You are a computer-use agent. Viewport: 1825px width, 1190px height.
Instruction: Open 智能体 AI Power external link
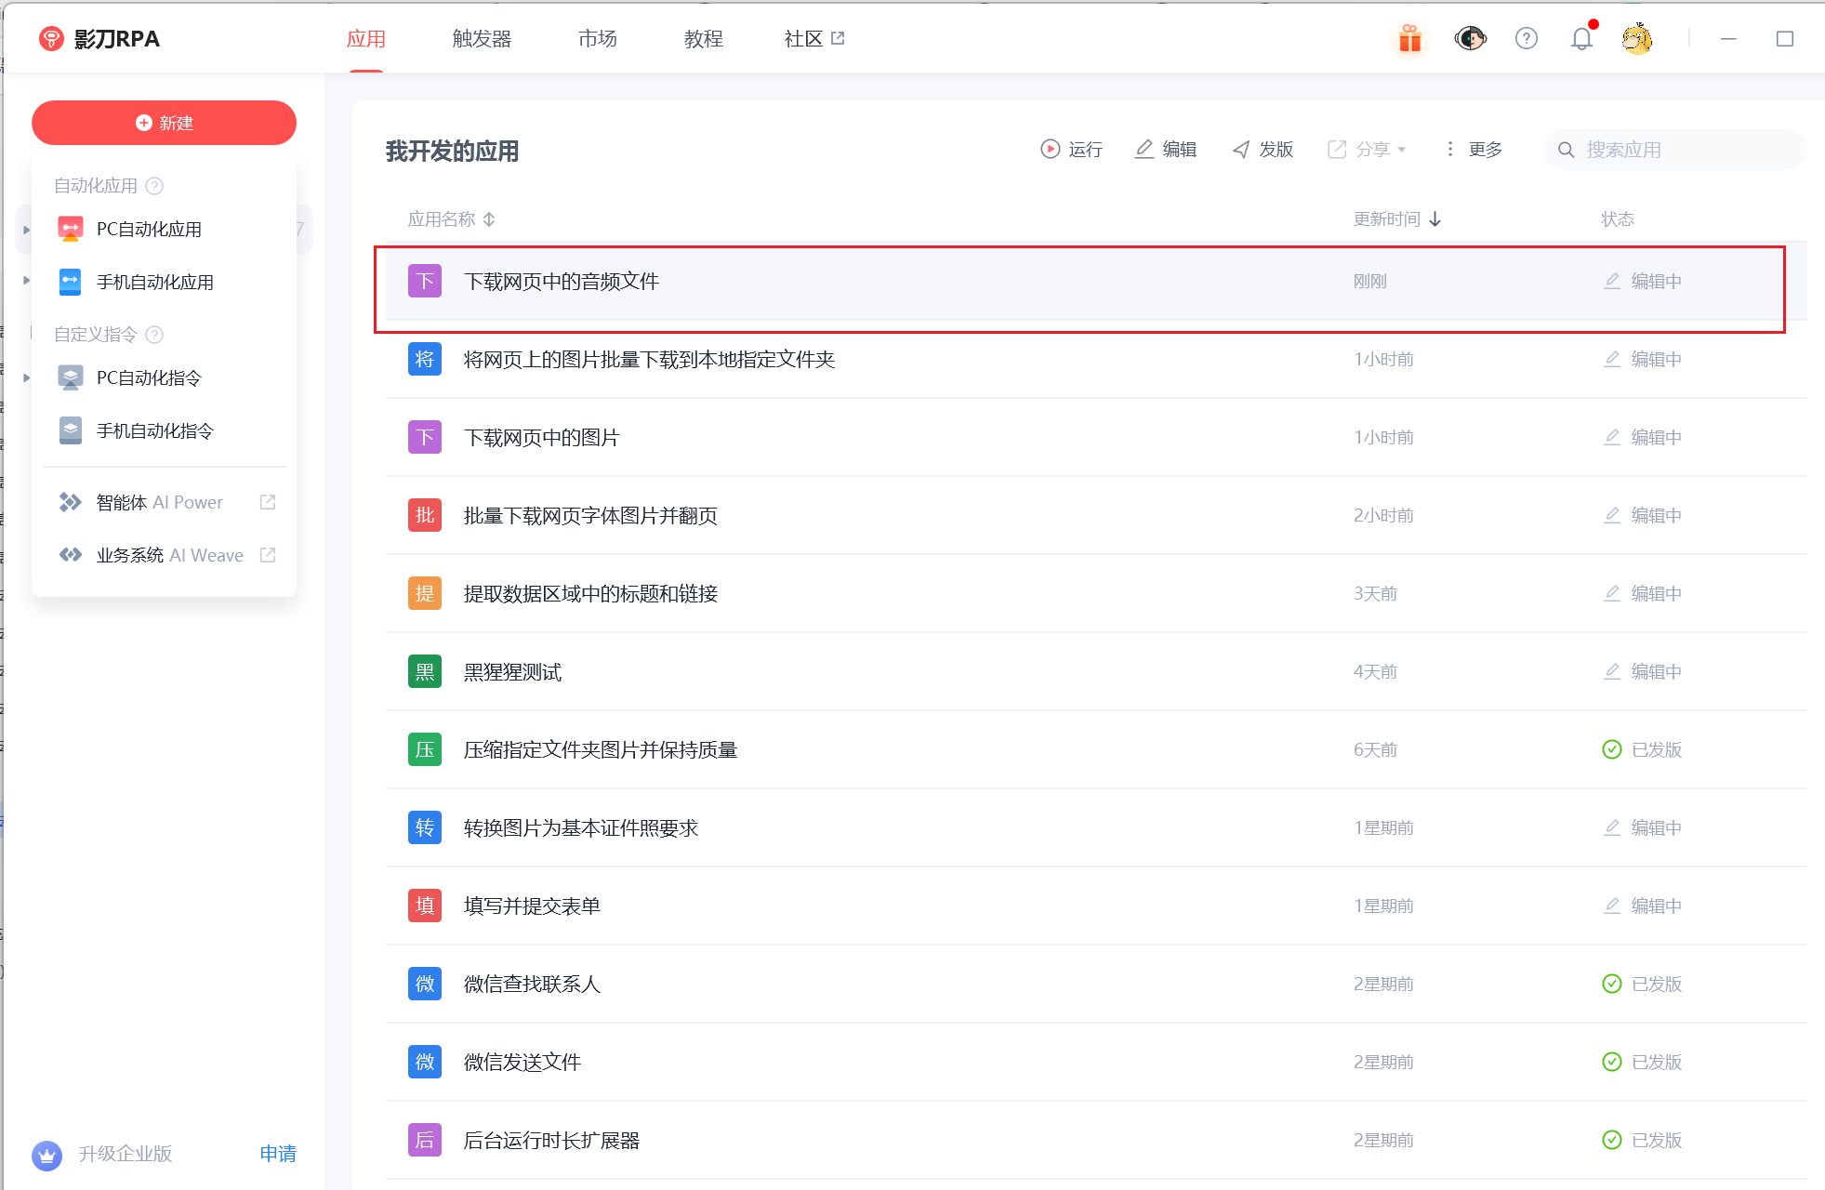click(268, 502)
